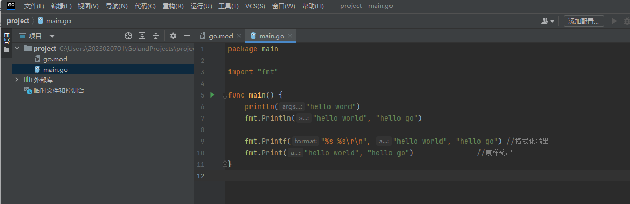The width and height of the screenshot is (630, 204).
Task: Switch to the go.mod editor tab
Action: tap(221, 36)
